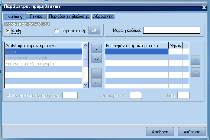Screen dimensions: 210x140
Task: Remove selected characteristic with < button
Action: coord(97,73)
